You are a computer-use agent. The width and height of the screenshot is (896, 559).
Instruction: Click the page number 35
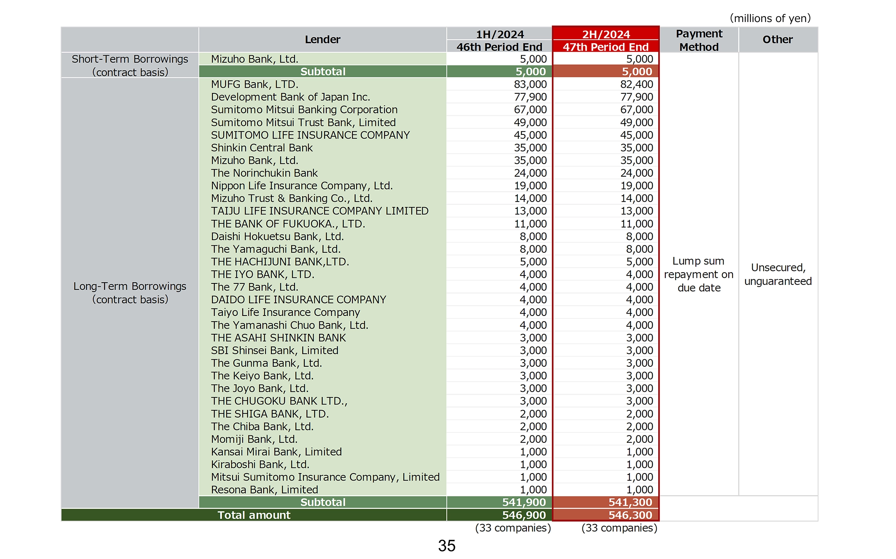point(447,546)
